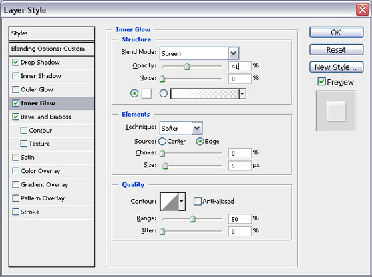Image resolution: width=372 pixels, height=277 pixels.
Task: Click the Jitter slider handle
Action: coord(162,231)
